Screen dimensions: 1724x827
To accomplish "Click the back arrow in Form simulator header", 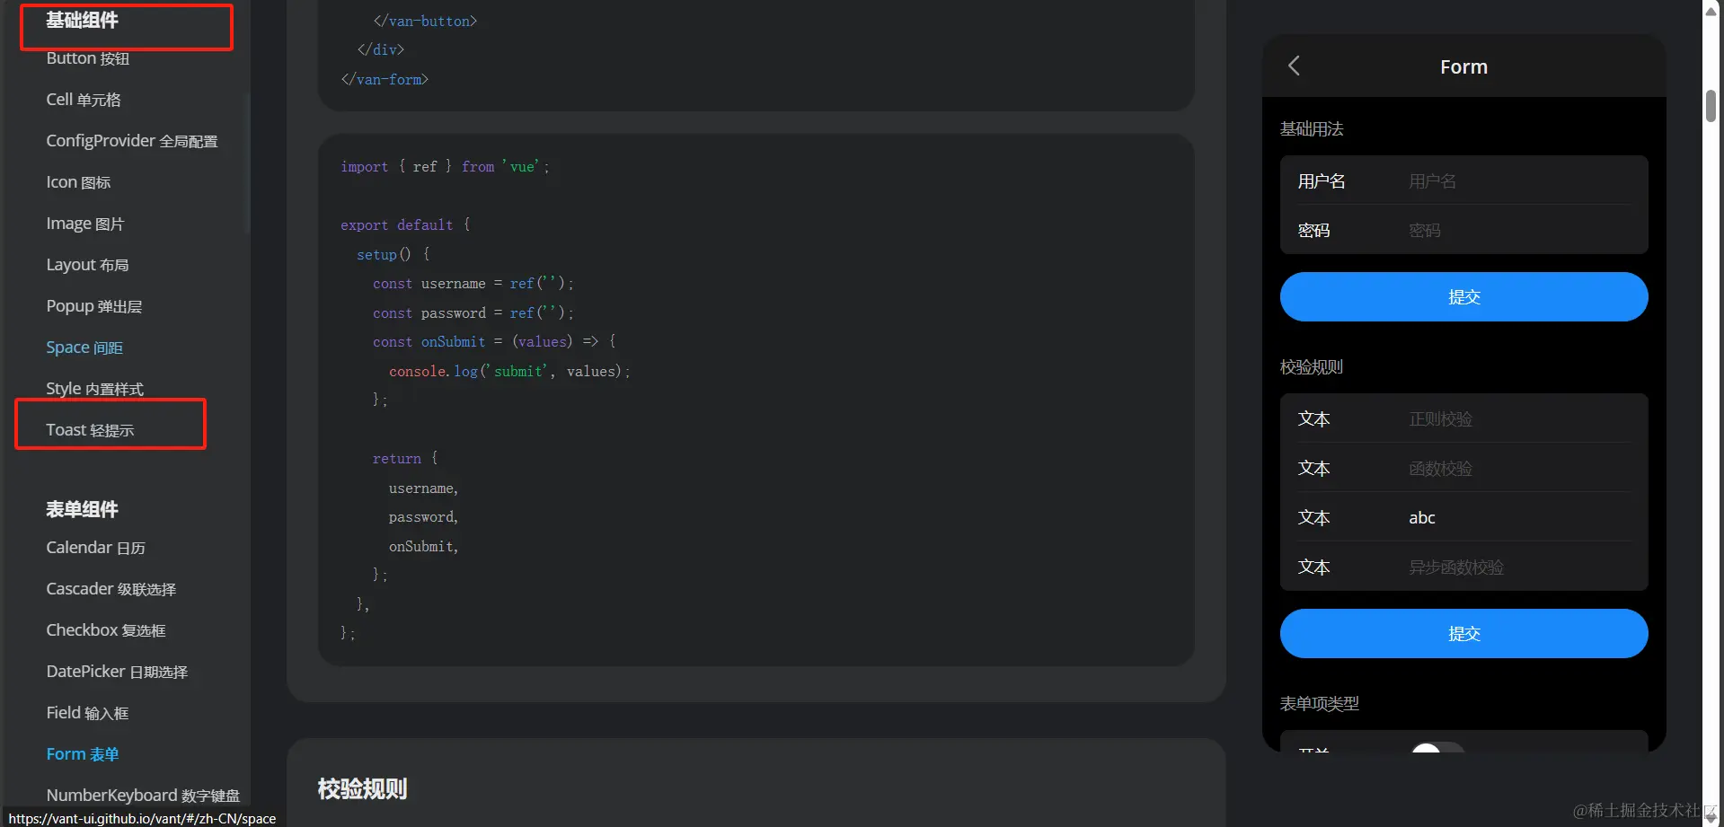I will point(1294,66).
